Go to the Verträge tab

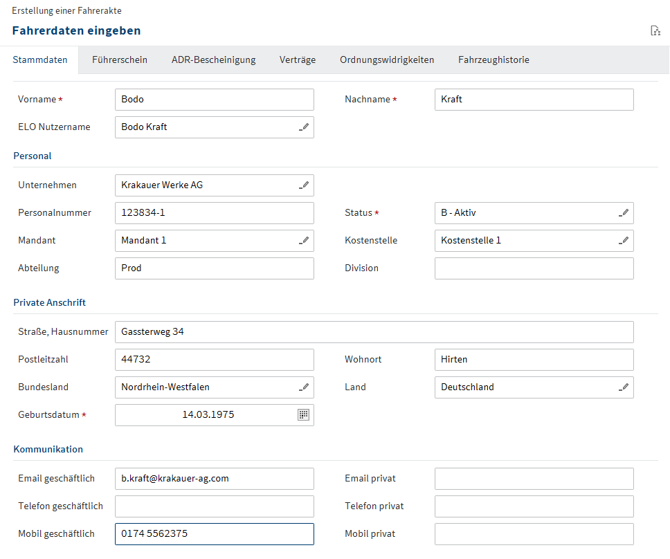point(298,60)
